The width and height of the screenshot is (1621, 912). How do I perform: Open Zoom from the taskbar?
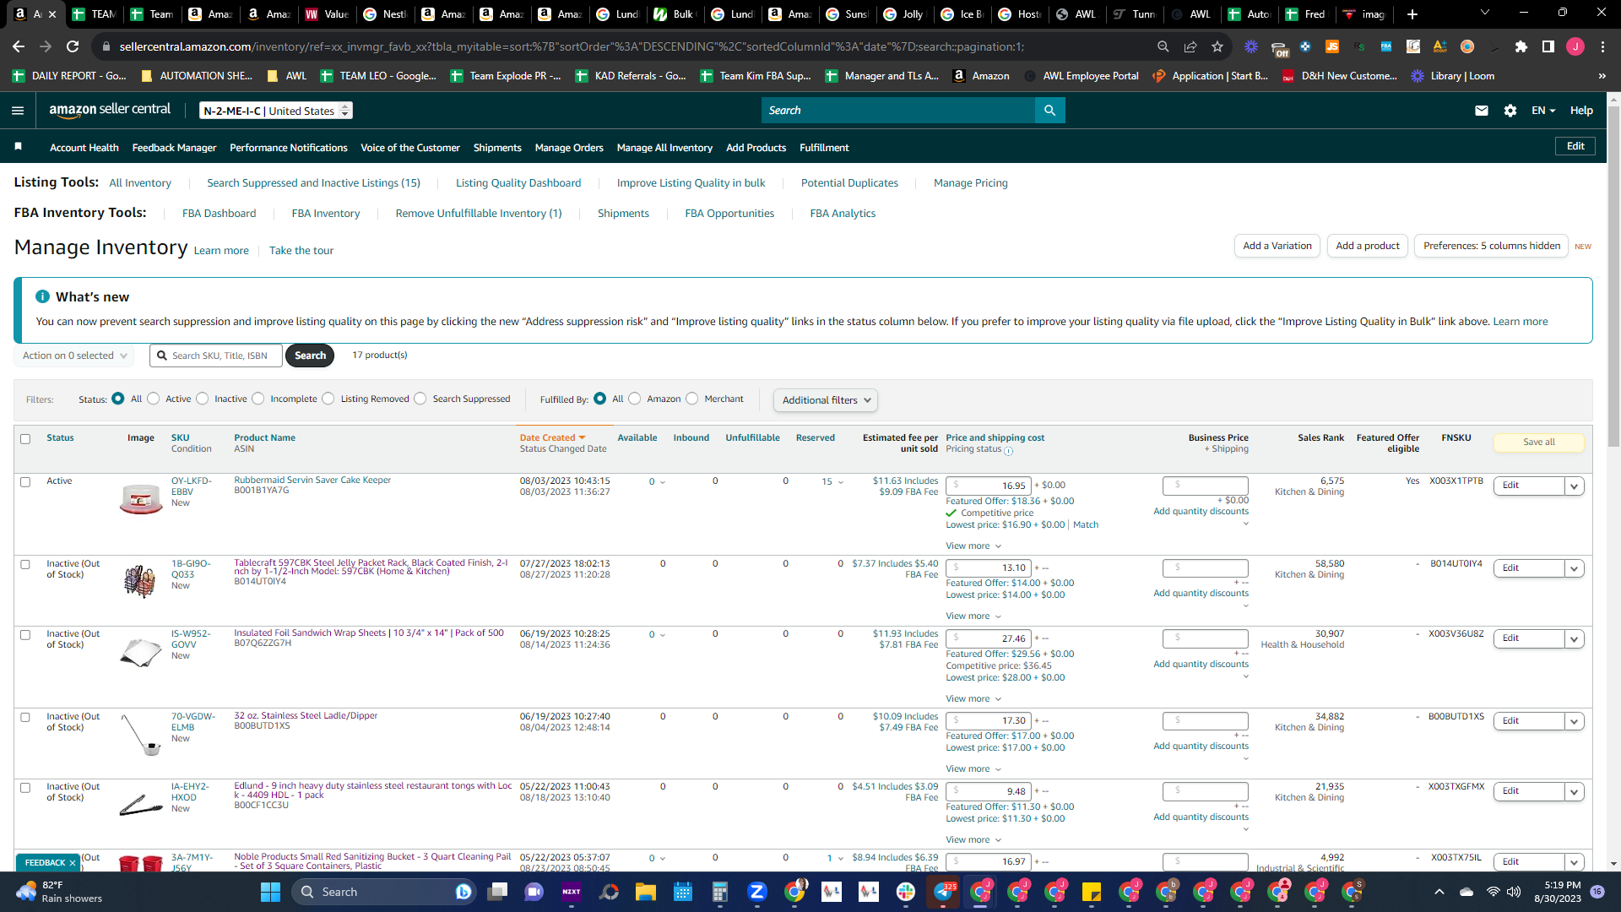[x=757, y=892]
